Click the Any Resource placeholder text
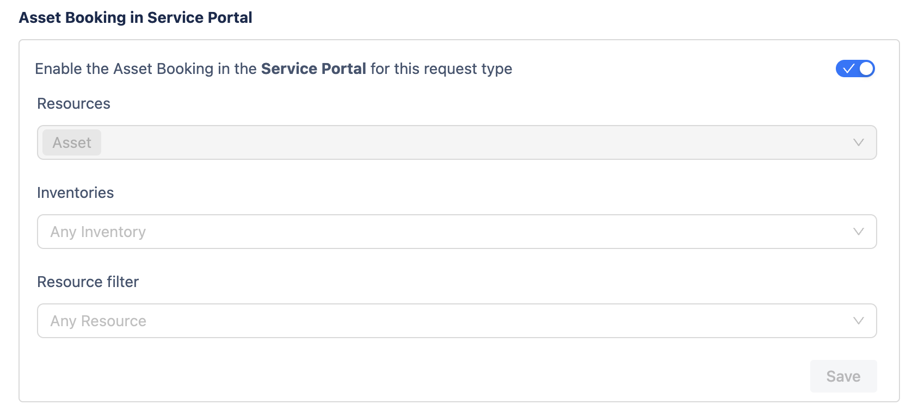 click(x=98, y=321)
